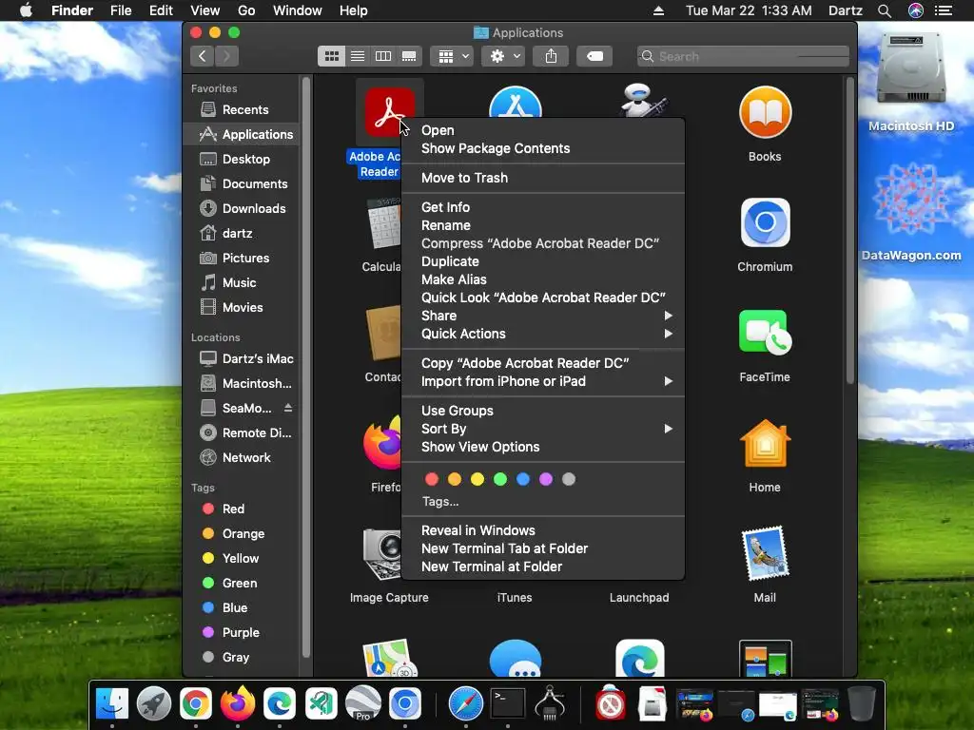
Task: Select Network in sidebar
Action: (x=243, y=457)
